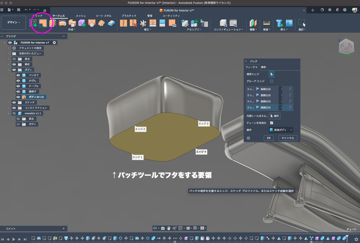Open the 操作 新規ボディ dropdown
This screenshot has height=243, width=360.
point(281,130)
